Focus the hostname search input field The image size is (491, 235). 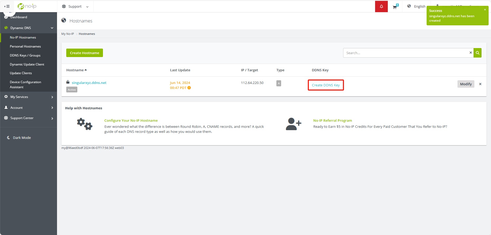click(x=405, y=53)
